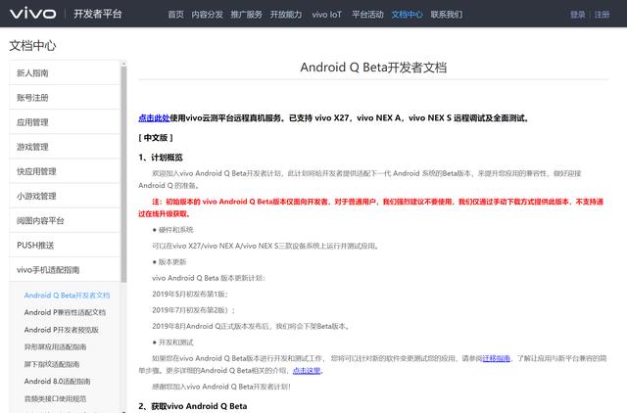This screenshot has width=627, height=413.
Task: Open the 开放能力 menu
Action: 286,15
